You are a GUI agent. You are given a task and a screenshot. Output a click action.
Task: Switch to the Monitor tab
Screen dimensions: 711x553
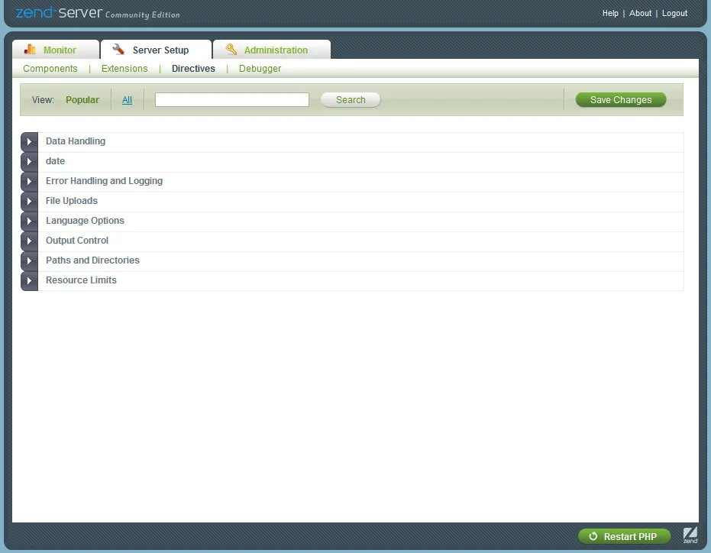click(56, 50)
